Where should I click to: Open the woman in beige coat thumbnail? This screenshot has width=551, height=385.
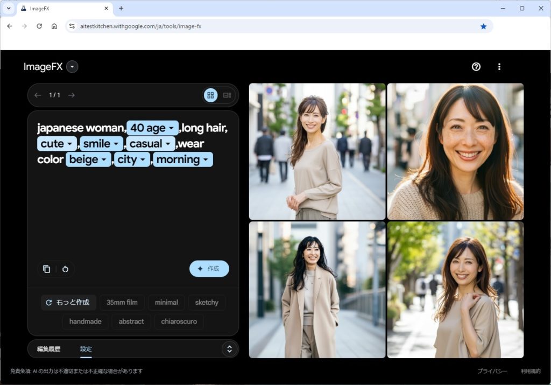317,290
